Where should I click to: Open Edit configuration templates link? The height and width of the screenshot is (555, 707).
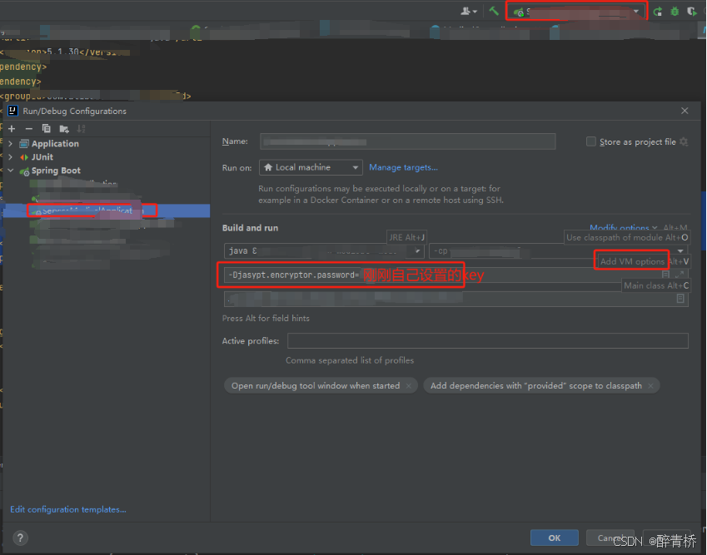point(68,509)
